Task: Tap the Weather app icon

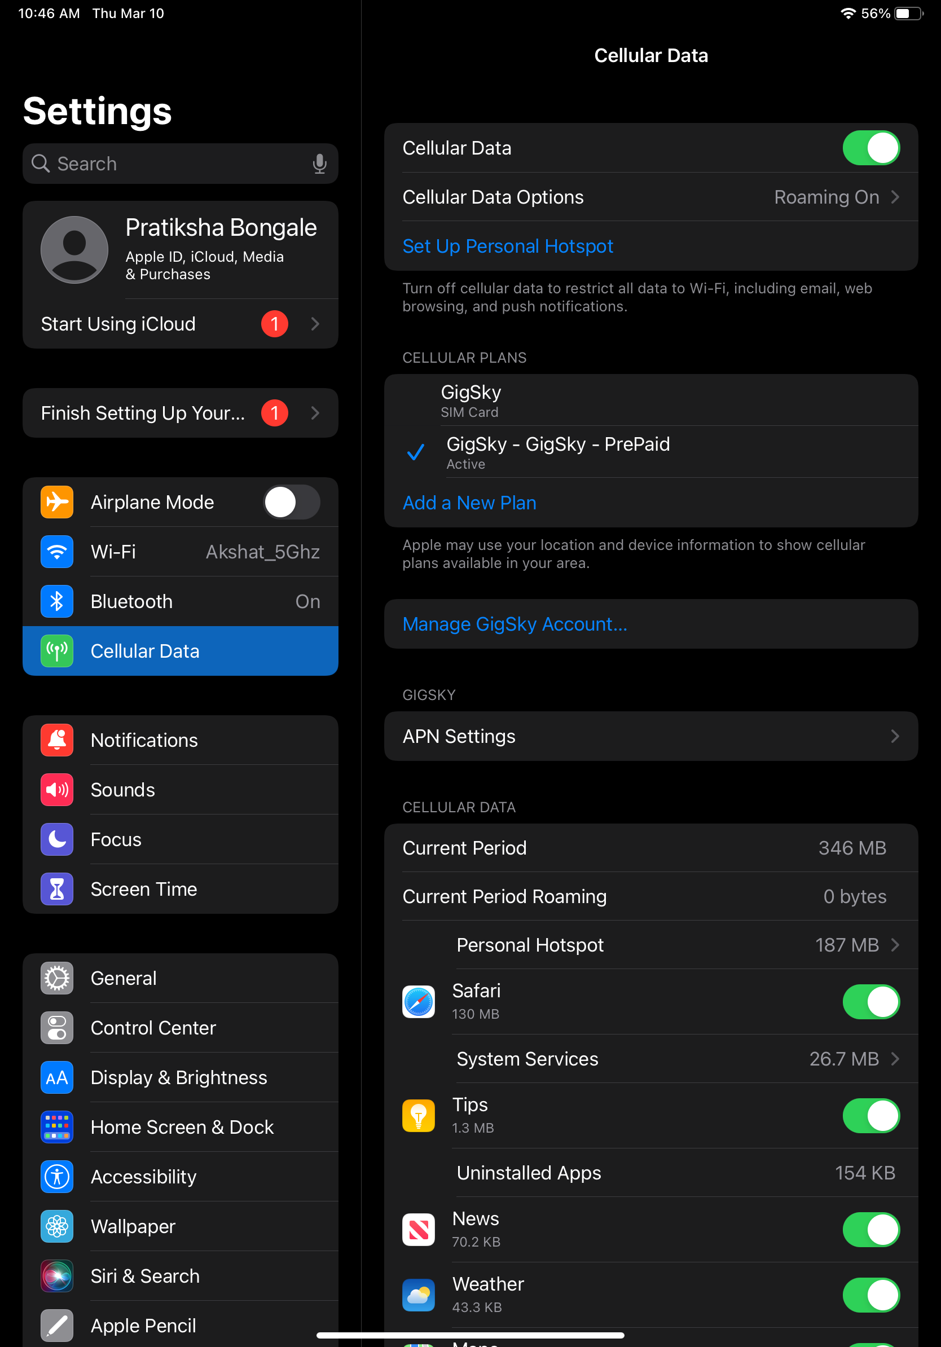Action: click(418, 1295)
